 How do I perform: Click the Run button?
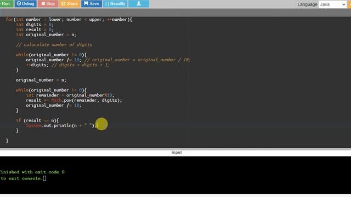pos(6,4)
